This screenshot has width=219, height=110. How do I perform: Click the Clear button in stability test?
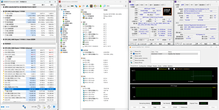(x=155, y=107)
